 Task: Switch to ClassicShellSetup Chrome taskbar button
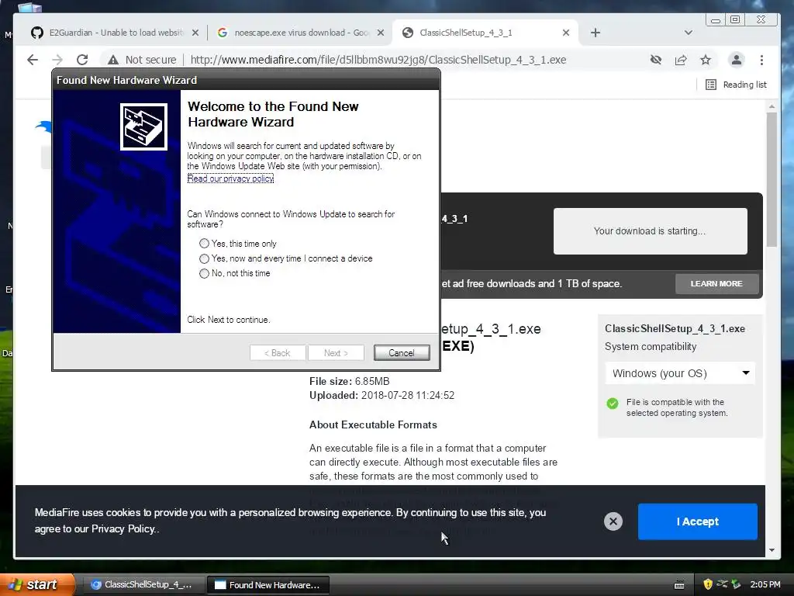coord(142,584)
